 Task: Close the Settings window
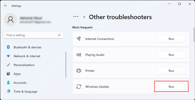point(190,4)
